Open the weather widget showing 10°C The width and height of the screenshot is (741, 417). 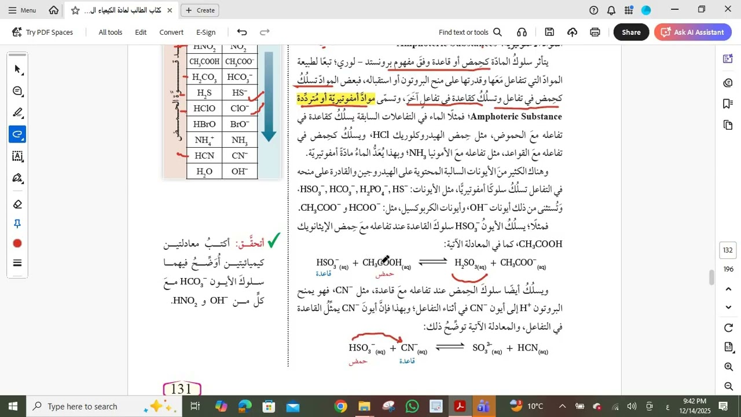pyautogui.click(x=527, y=406)
